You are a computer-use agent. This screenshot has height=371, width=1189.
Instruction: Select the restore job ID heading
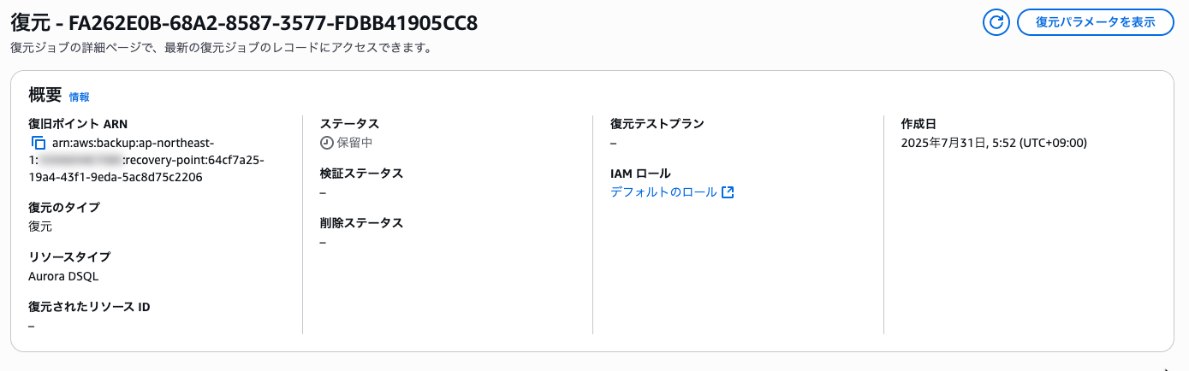click(244, 23)
